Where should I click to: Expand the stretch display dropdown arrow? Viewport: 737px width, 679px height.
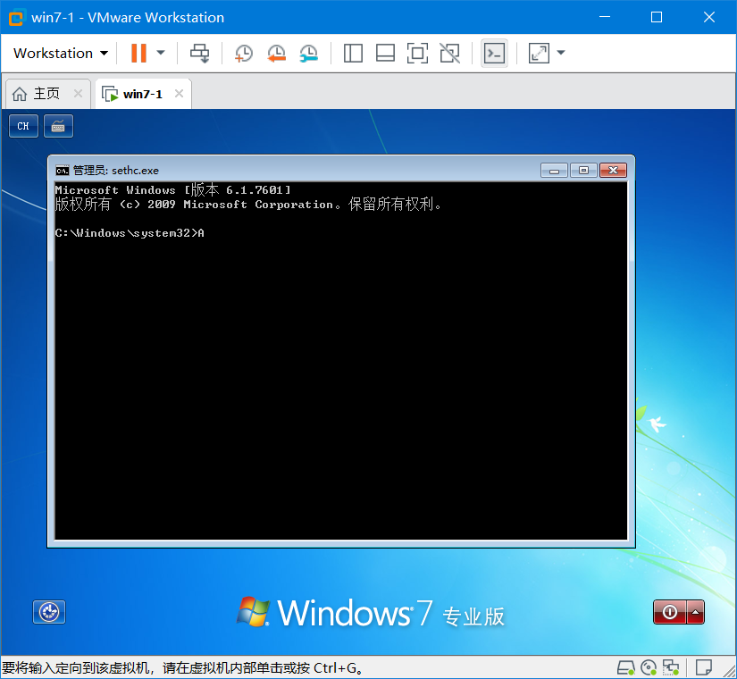coord(561,53)
